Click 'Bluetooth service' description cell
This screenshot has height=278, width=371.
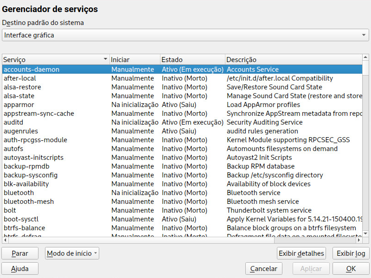point(253,193)
